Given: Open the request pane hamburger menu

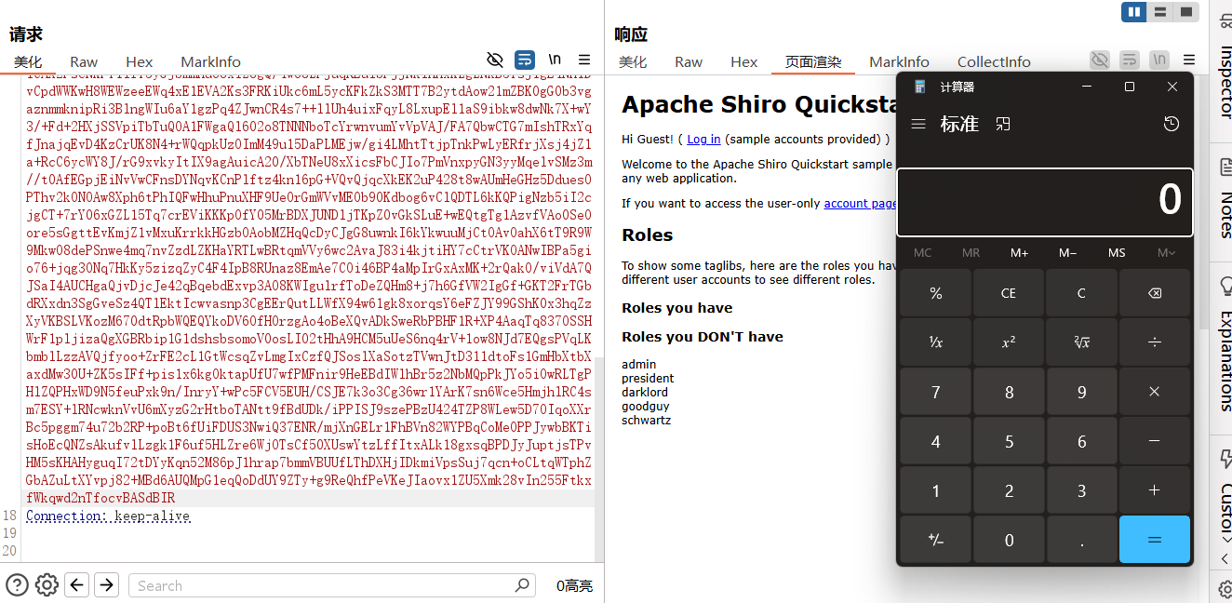Looking at the screenshot, I should (584, 60).
